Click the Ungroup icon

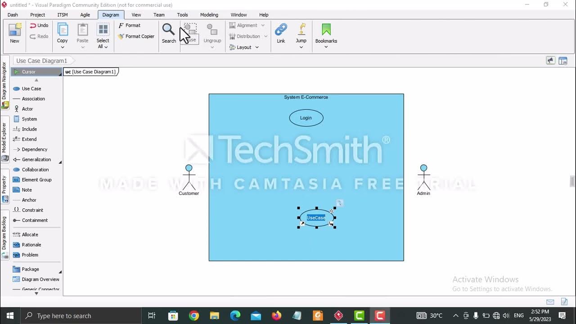[x=212, y=30]
